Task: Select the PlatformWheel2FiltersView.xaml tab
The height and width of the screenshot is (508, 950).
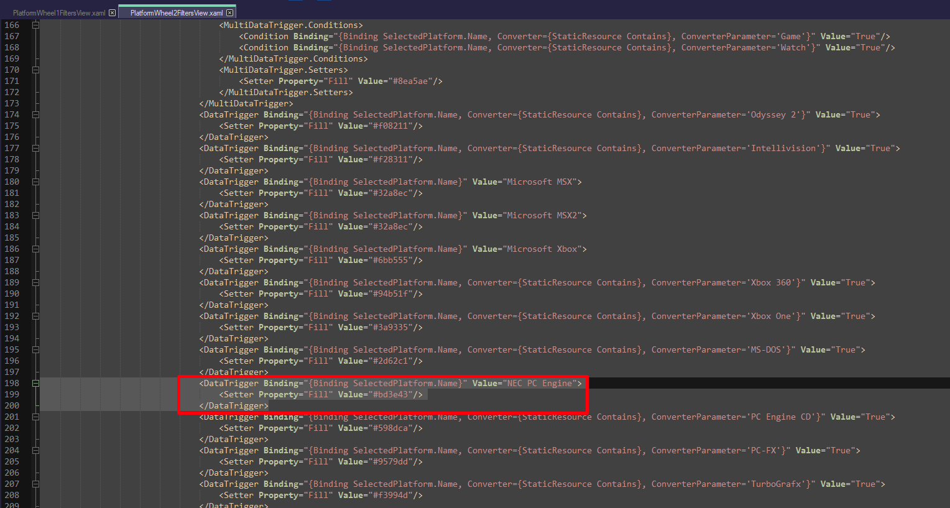Action: point(177,12)
